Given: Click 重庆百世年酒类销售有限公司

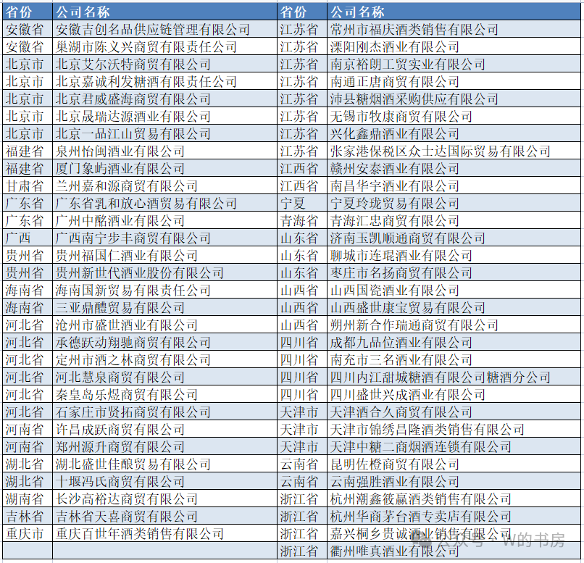Looking at the screenshot, I should tap(164, 533).
